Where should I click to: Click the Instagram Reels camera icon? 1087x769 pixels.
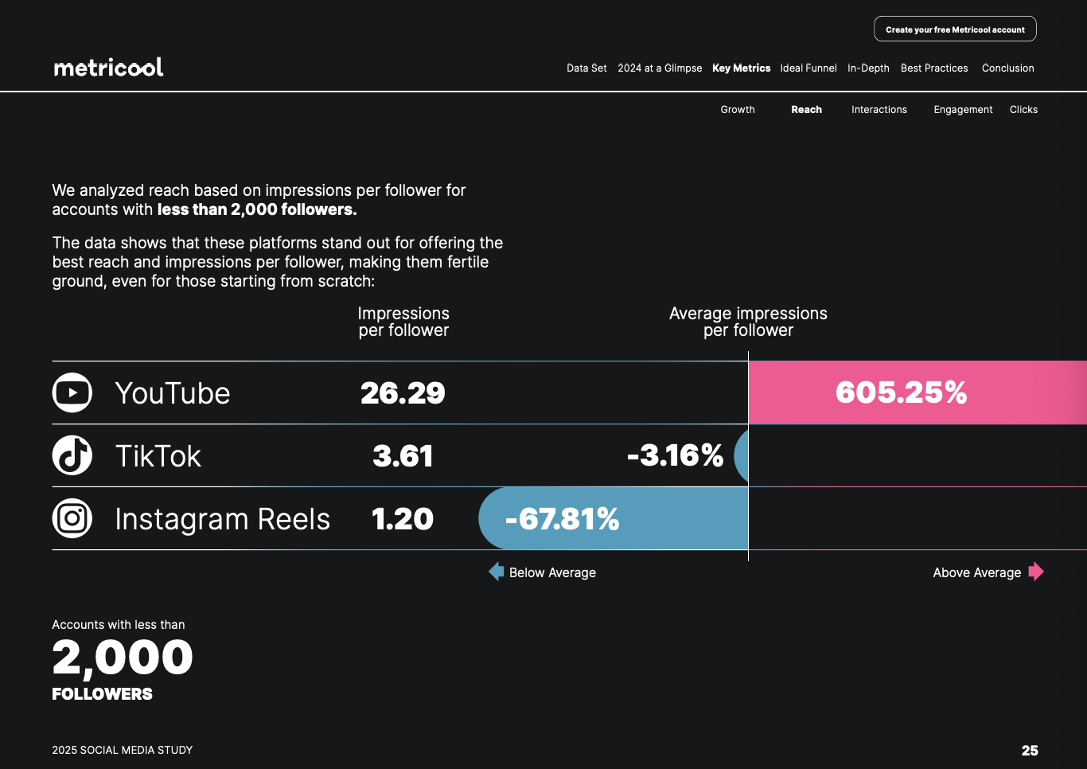click(x=72, y=519)
